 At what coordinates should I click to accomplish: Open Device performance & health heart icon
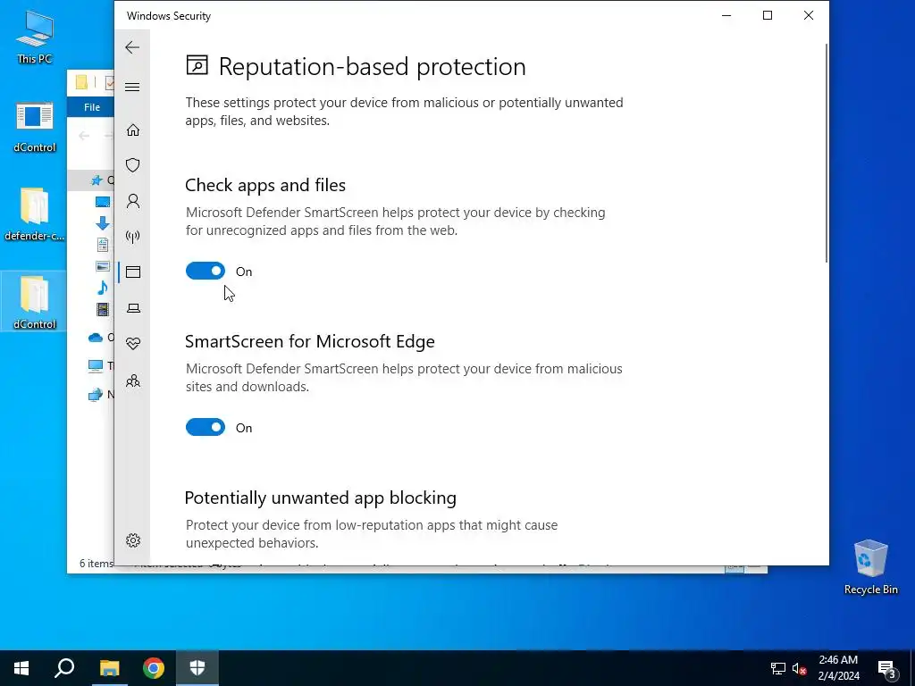tap(133, 344)
